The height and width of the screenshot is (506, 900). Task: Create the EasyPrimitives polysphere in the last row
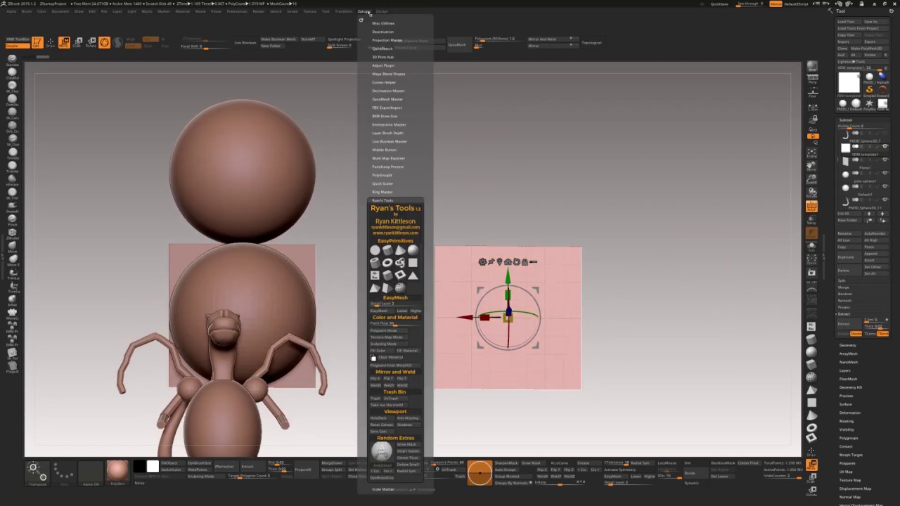400,287
